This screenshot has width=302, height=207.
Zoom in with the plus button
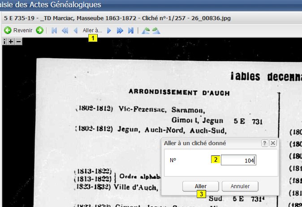coord(11,41)
